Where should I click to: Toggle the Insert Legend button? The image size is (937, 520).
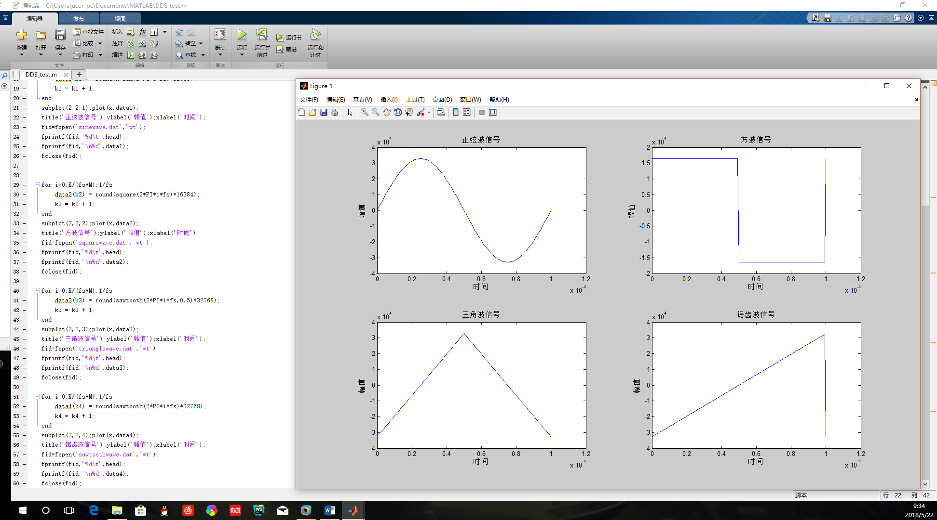pyautogui.click(x=467, y=112)
